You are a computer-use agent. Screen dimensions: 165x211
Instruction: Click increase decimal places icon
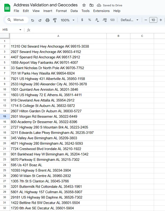click(x=104, y=20)
